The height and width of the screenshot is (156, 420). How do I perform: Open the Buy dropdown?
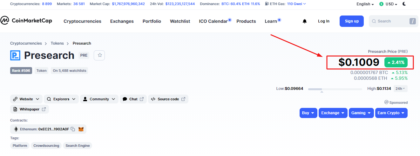point(308,113)
